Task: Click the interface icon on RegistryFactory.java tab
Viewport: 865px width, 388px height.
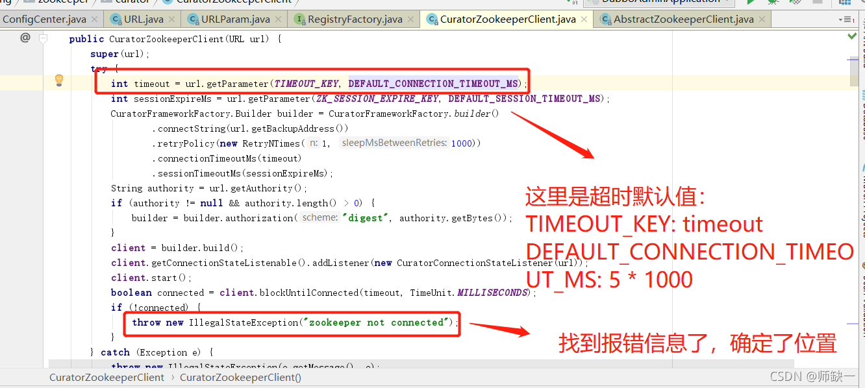Action: coord(300,19)
